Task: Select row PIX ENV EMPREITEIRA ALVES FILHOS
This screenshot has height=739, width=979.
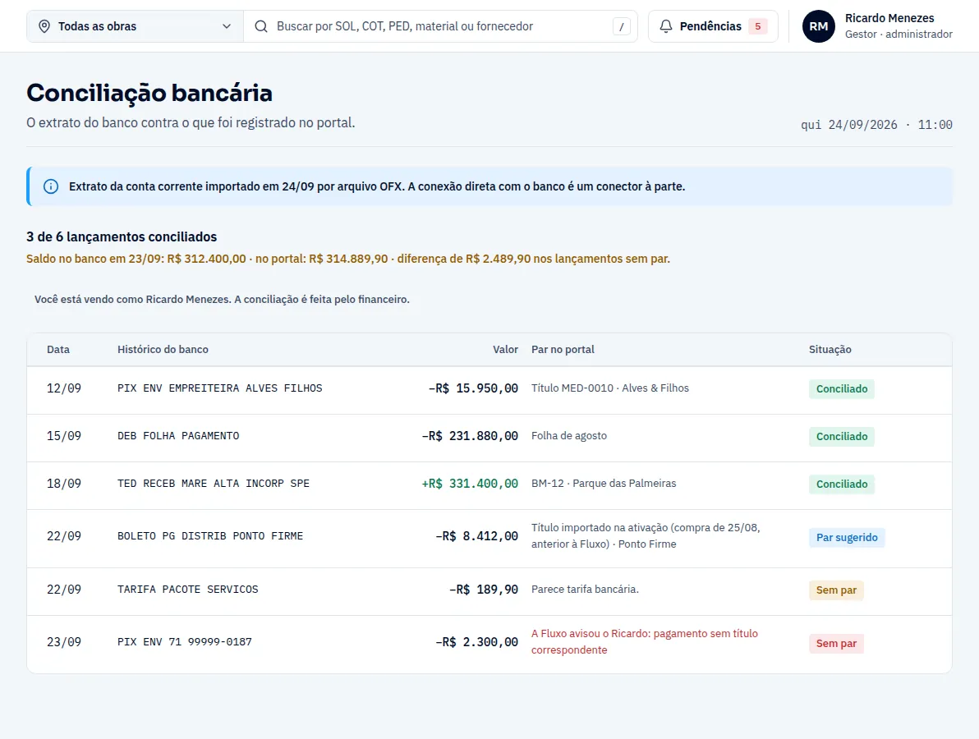Action: (489, 390)
